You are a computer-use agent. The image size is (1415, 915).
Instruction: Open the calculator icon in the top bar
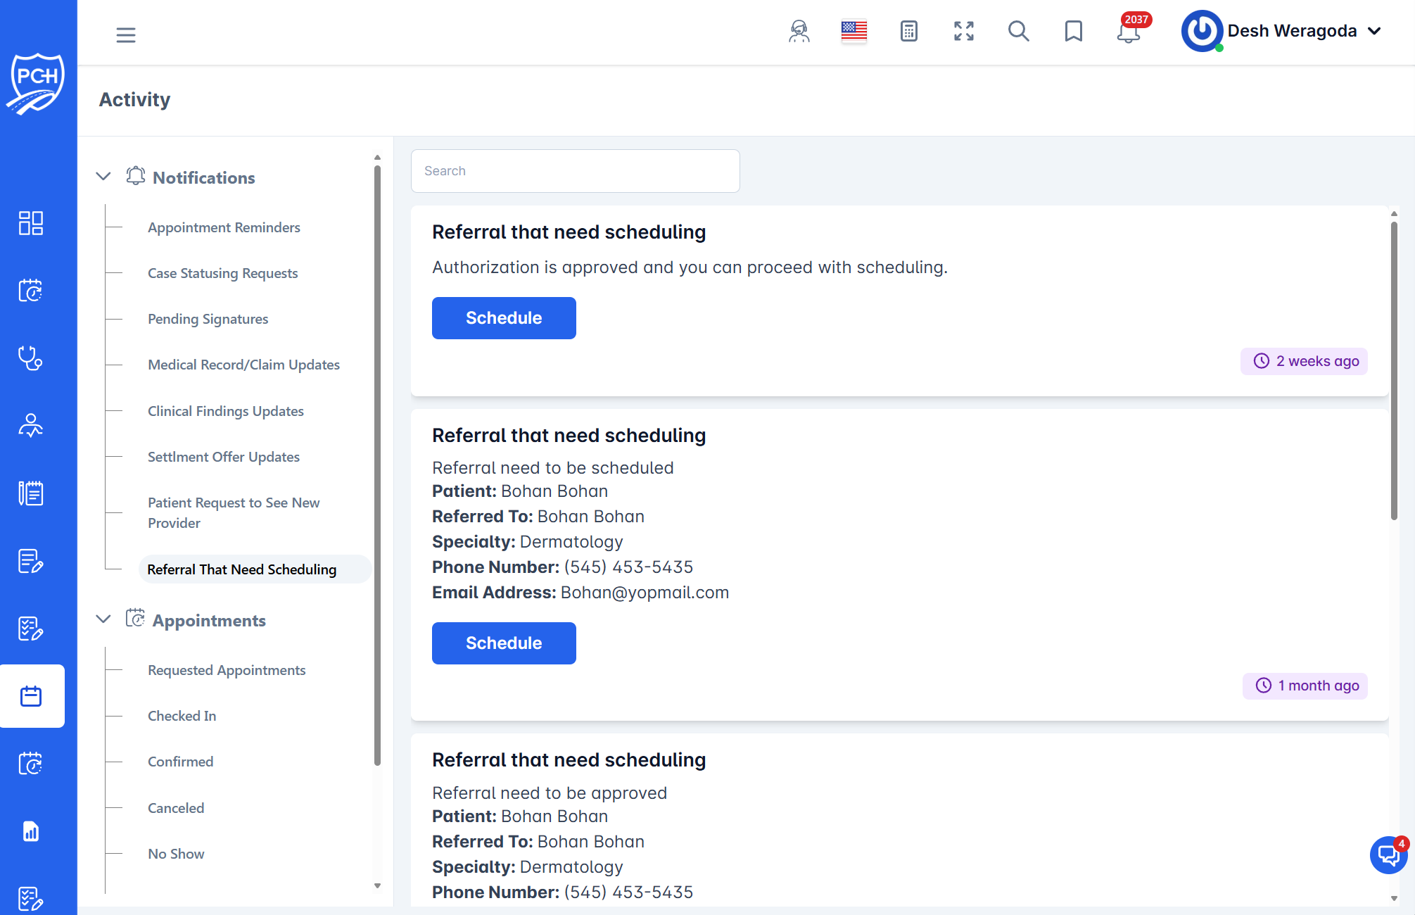pos(908,32)
